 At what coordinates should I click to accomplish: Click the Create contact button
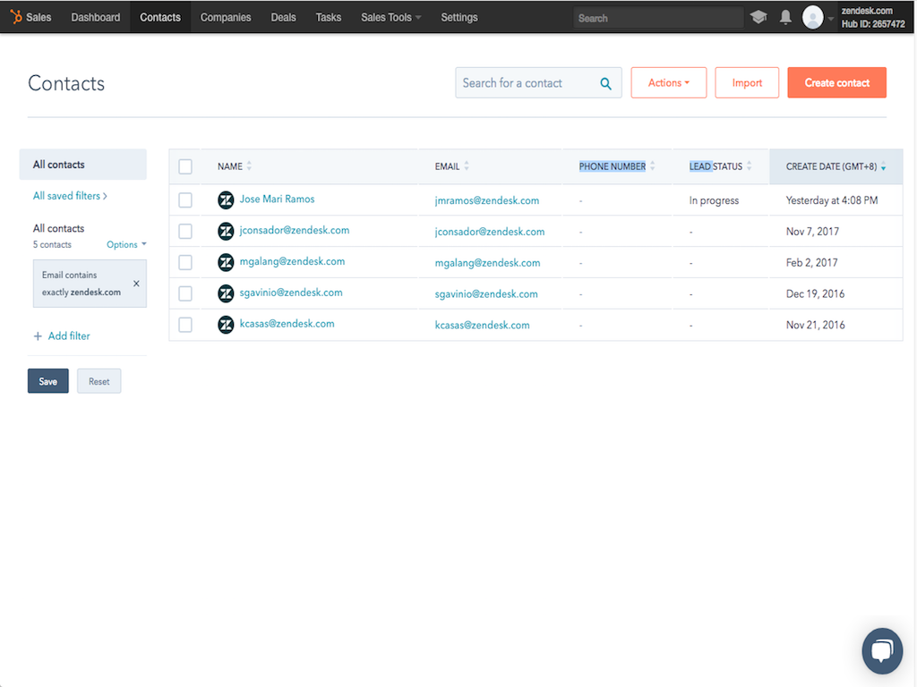(836, 82)
